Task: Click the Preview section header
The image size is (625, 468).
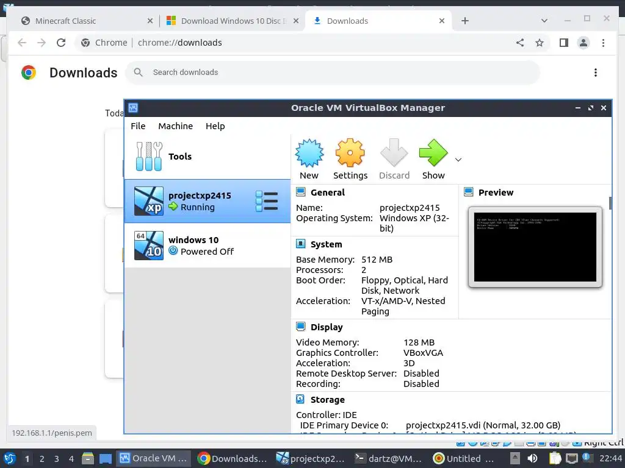Action: tap(496, 193)
